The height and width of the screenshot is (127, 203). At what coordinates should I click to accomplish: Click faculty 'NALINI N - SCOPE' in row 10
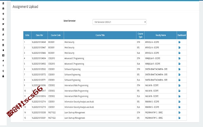coord(152,91)
